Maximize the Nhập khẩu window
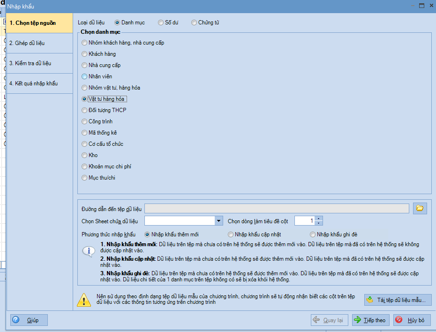 tap(421, 6)
